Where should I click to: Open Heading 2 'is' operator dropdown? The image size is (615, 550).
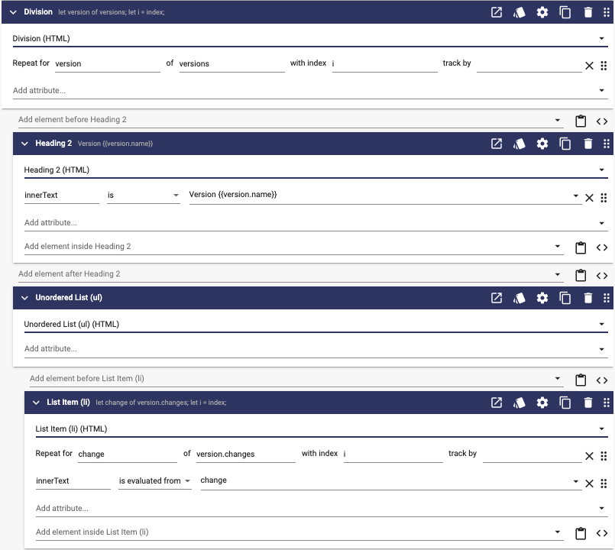(144, 195)
